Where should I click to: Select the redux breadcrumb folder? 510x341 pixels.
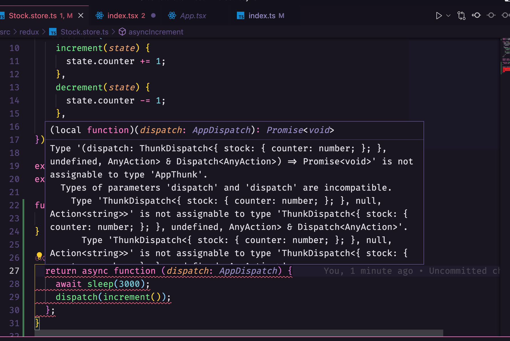click(29, 32)
